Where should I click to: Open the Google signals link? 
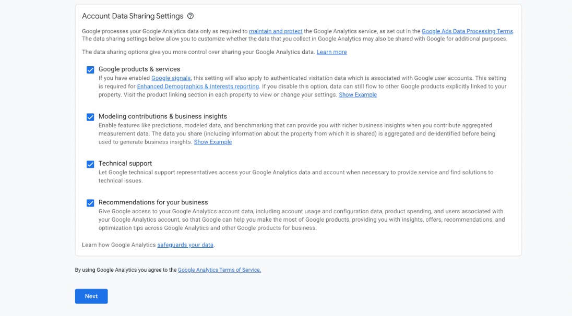pyautogui.click(x=171, y=78)
